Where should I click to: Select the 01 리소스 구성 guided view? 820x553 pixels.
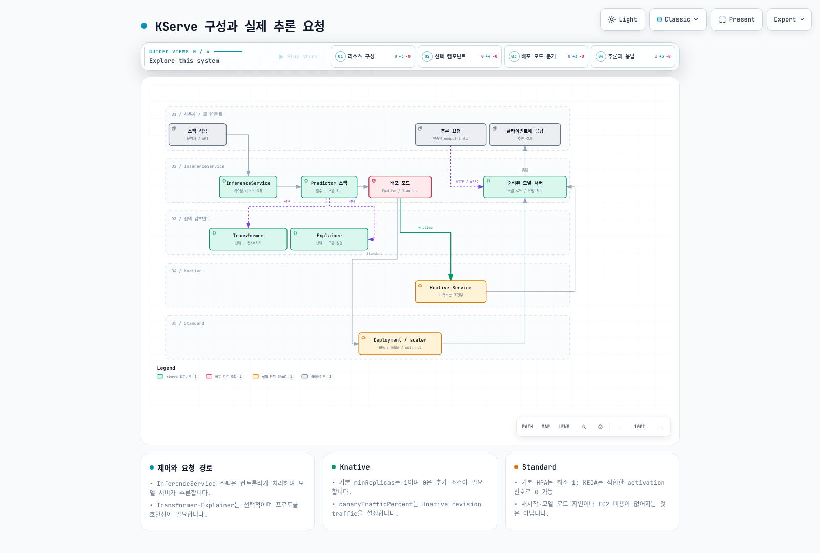click(373, 56)
